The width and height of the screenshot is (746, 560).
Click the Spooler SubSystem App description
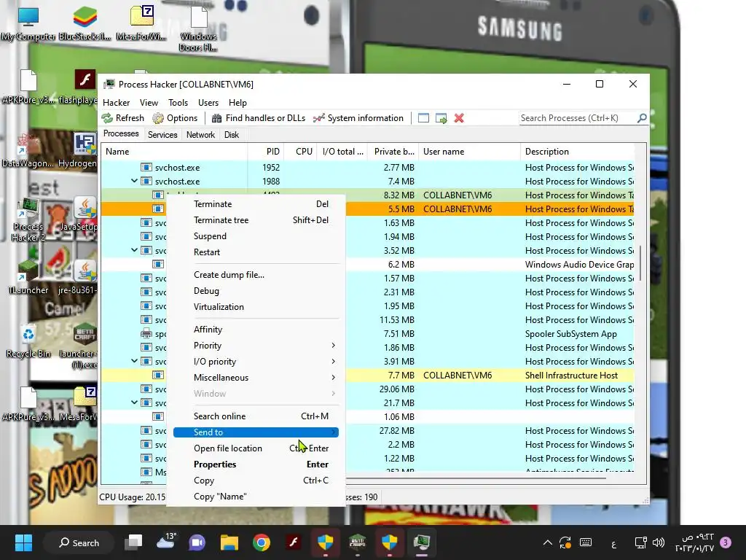coord(571,334)
